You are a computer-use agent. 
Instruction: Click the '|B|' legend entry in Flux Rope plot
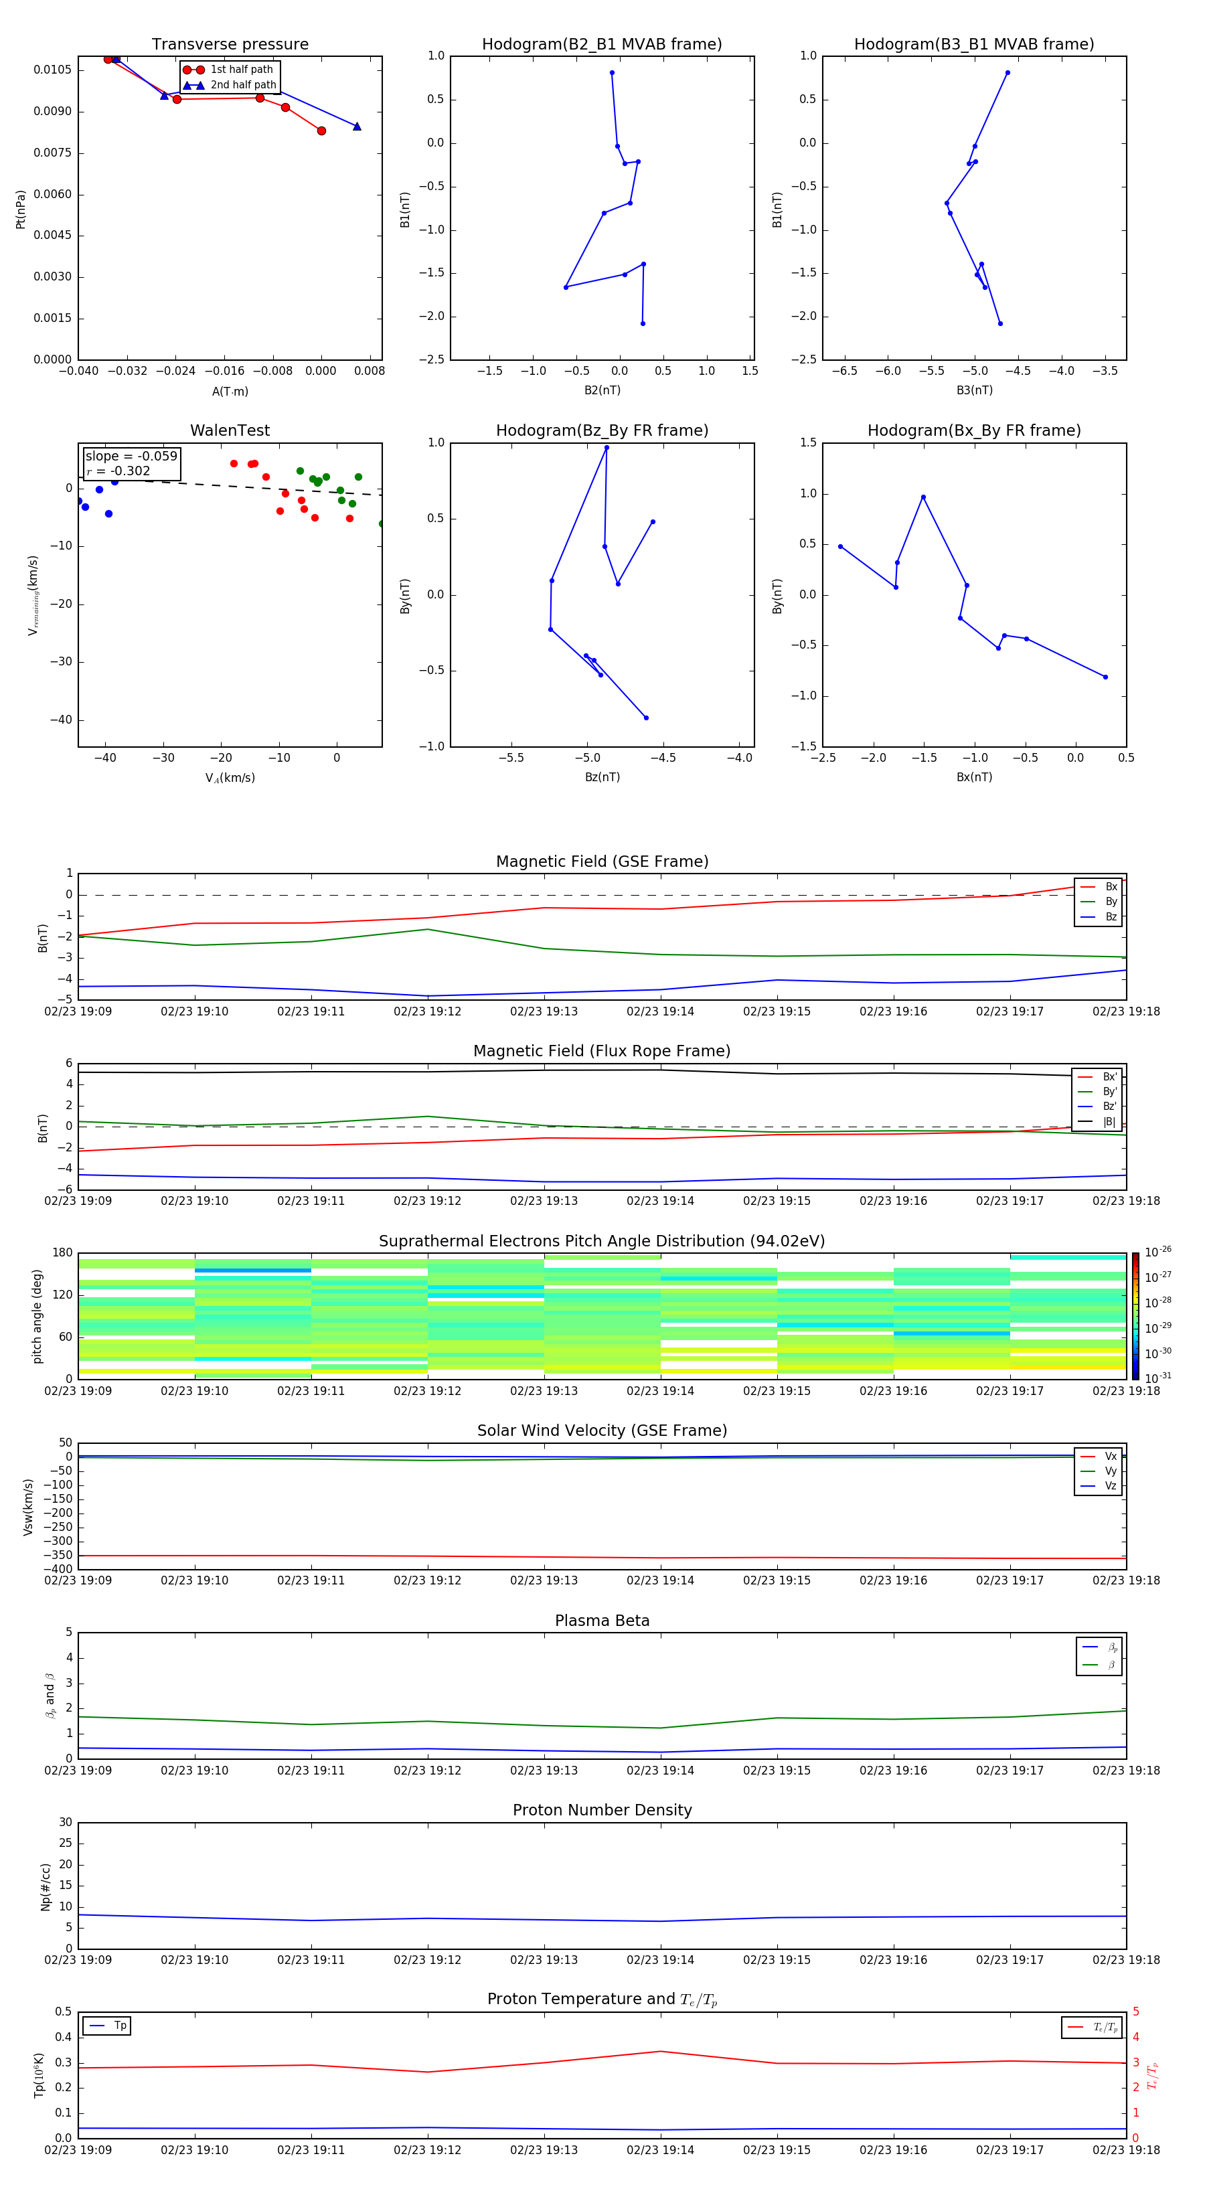1097,1122
